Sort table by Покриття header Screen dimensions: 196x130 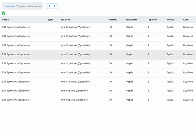[131, 19]
